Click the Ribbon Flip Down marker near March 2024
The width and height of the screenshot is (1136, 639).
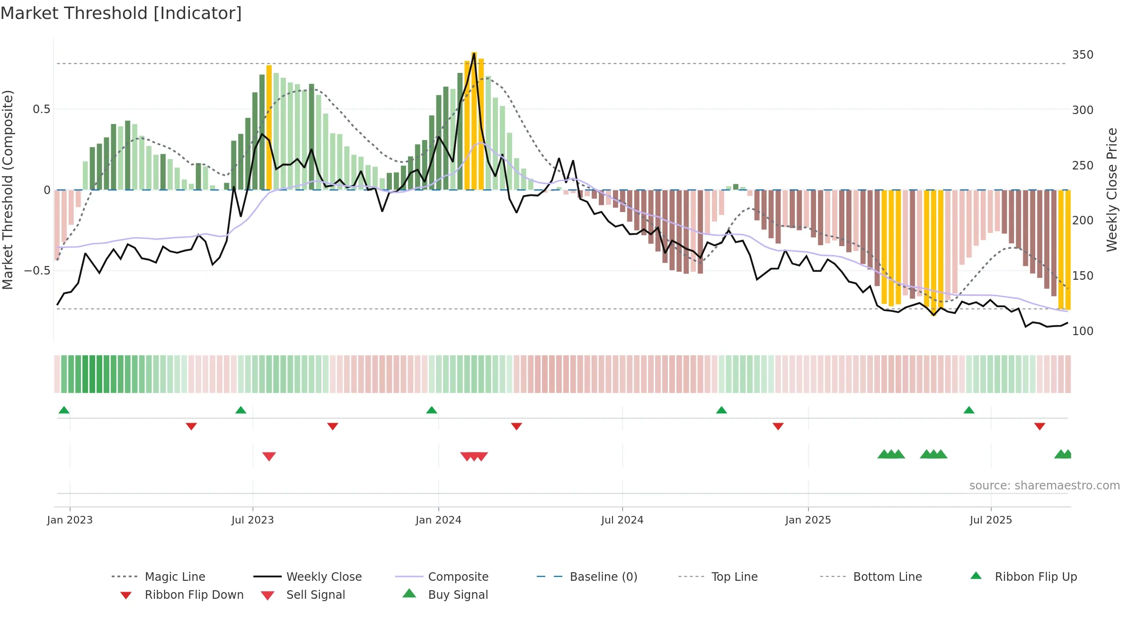pos(516,426)
